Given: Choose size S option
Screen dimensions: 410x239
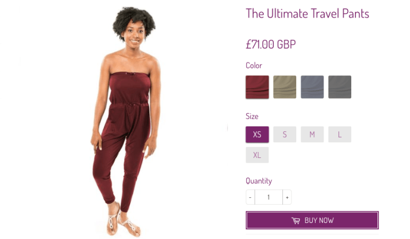Looking at the screenshot, I should [x=285, y=134].
